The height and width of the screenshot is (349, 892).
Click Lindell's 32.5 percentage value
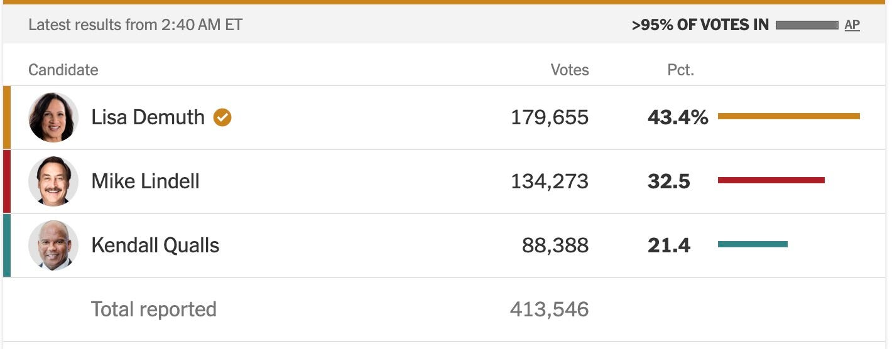(669, 181)
